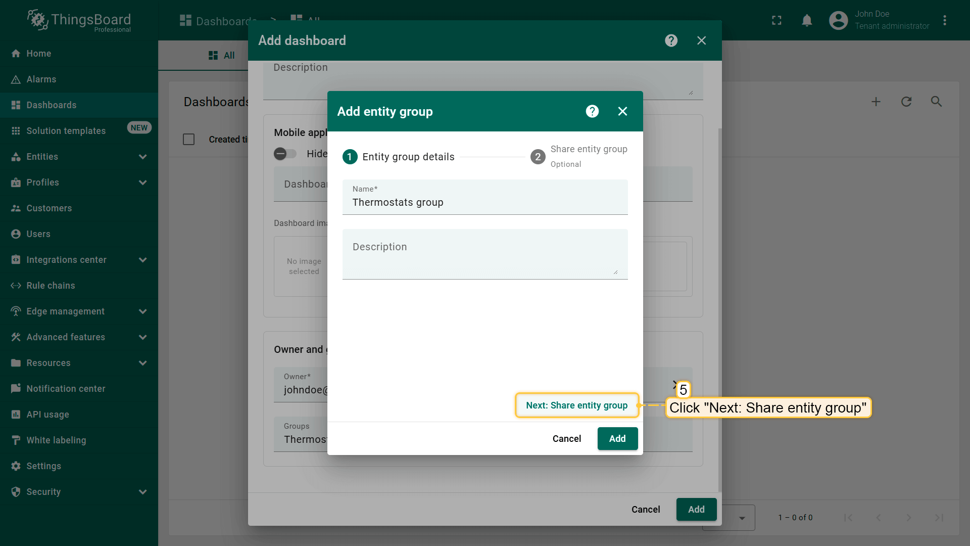
Task: Check the select-all dashboards checkbox
Action: tap(188, 140)
